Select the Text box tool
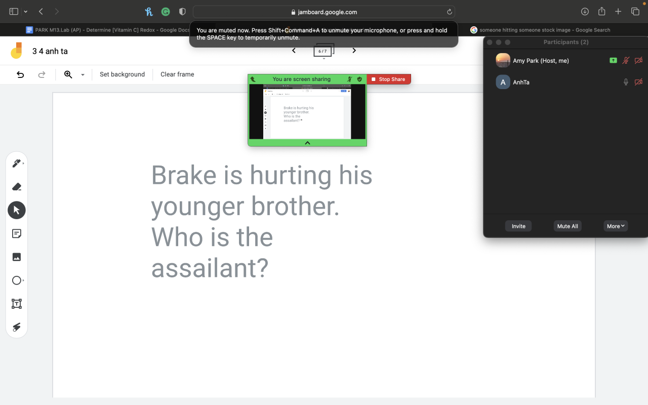Viewport: 648px width, 405px height. (17, 304)
